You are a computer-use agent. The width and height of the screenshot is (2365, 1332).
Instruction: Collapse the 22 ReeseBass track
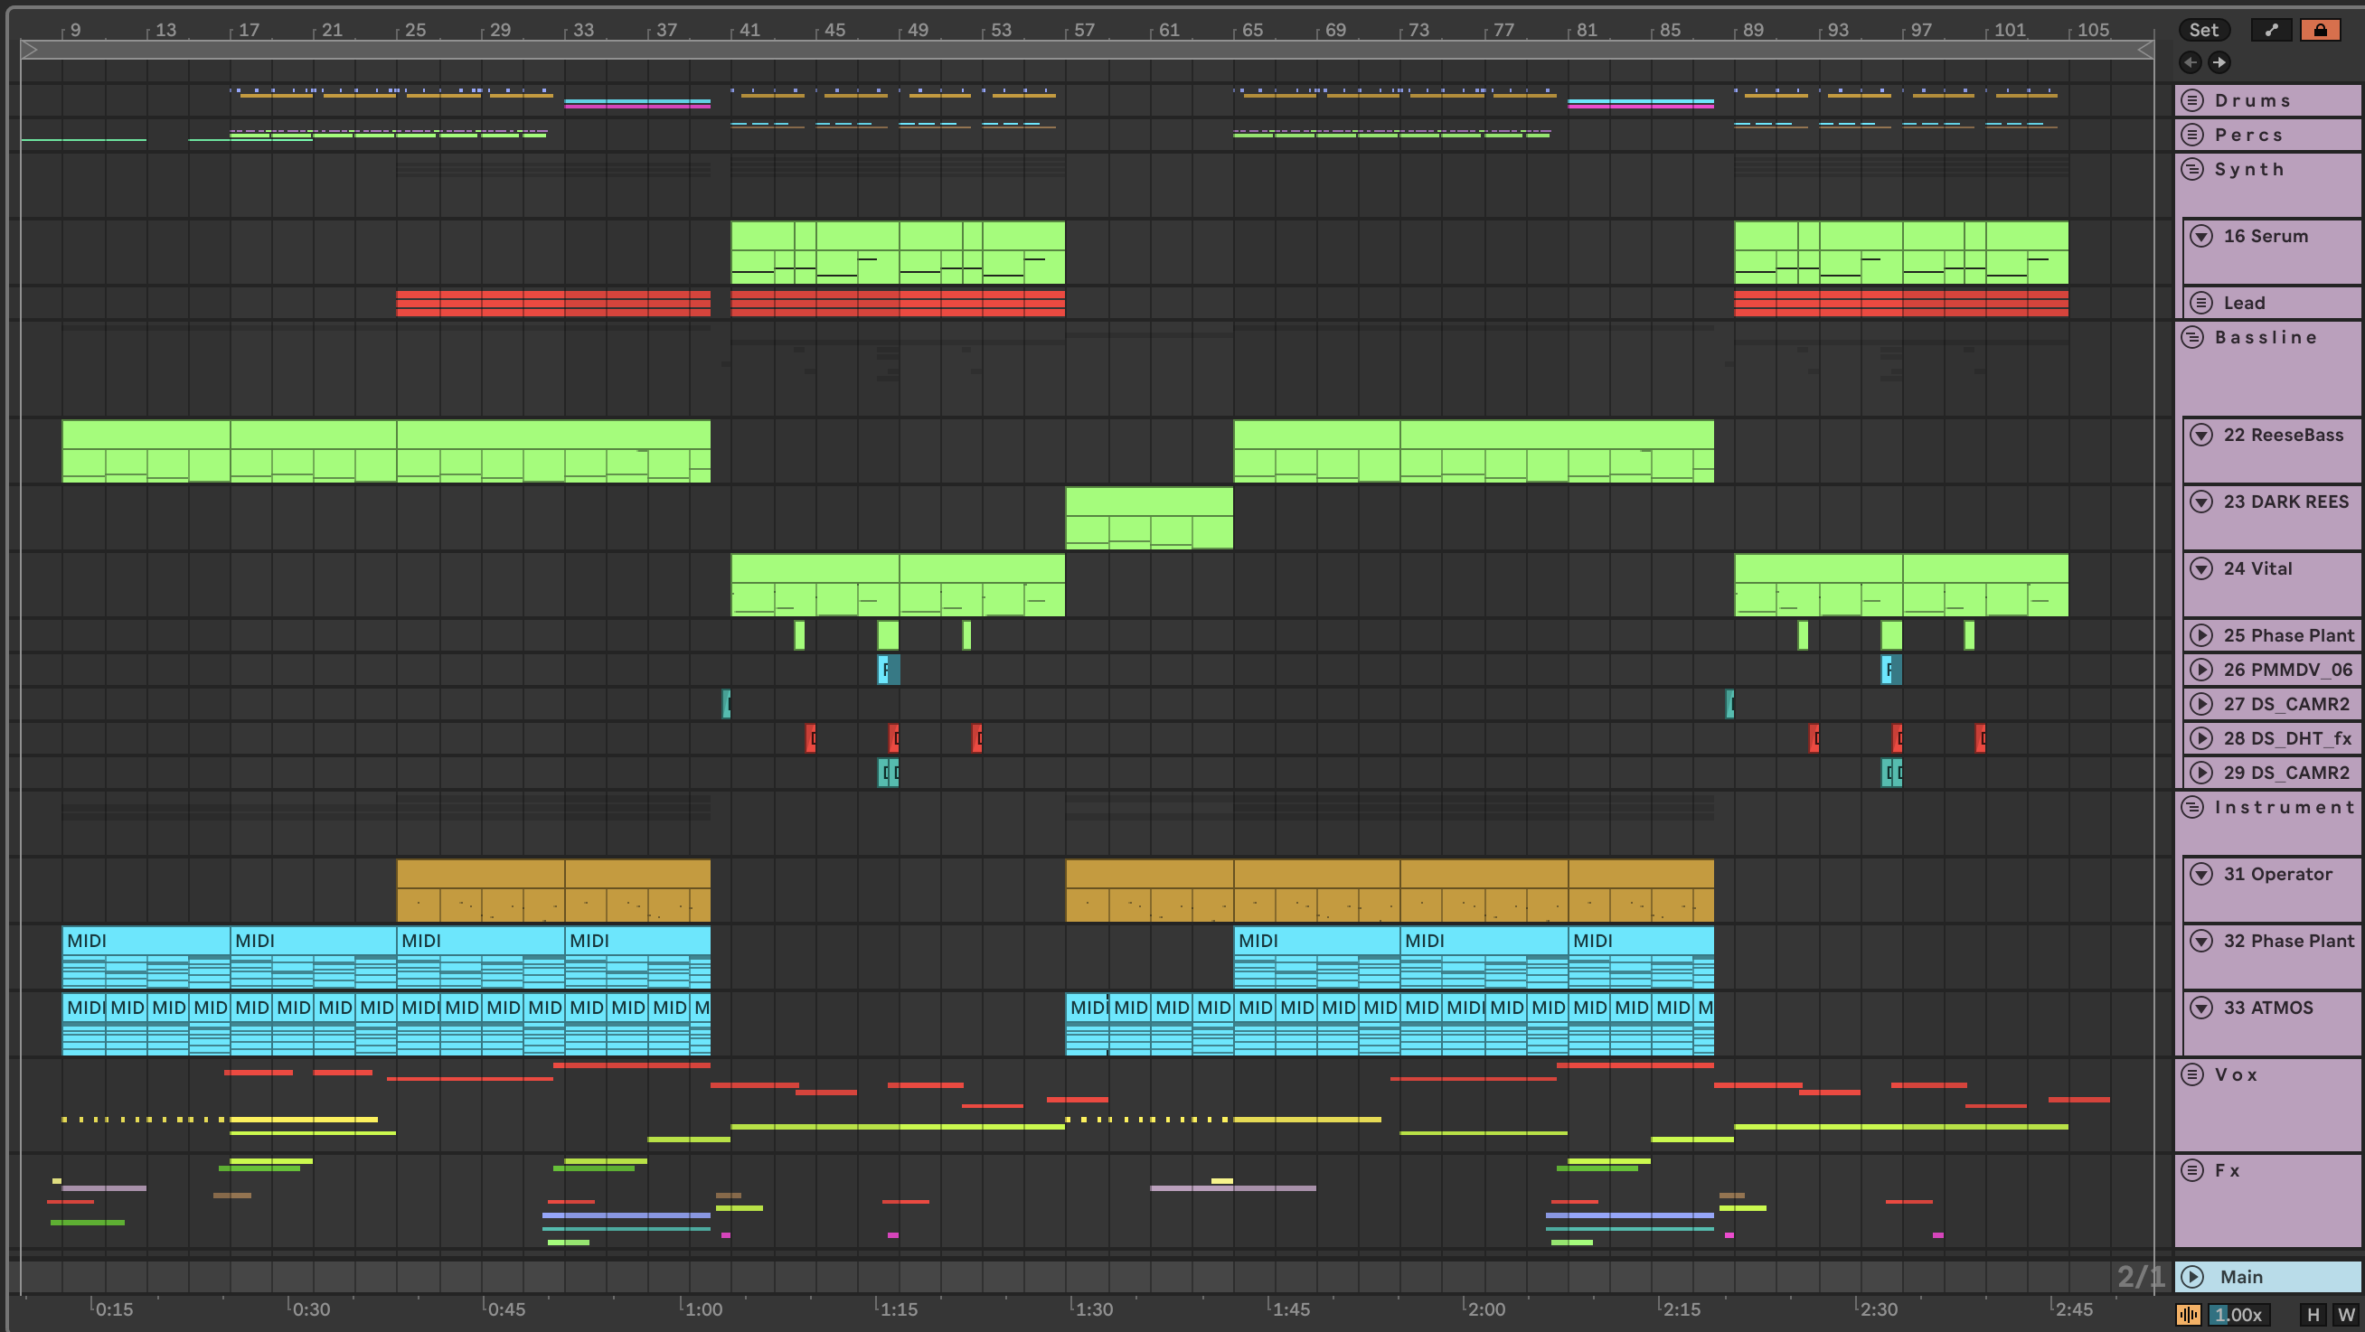2201,436
